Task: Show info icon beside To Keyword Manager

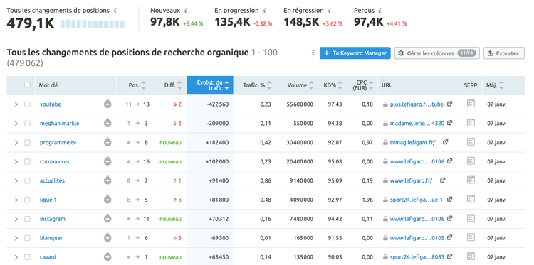Action: pyautogui.click(x=313, y=53)
